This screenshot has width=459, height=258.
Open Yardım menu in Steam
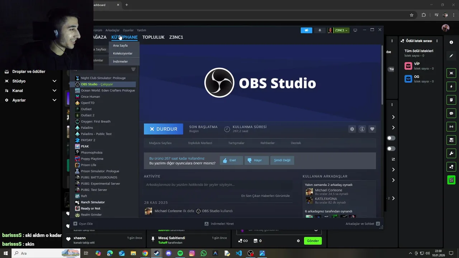click(141, 30)
